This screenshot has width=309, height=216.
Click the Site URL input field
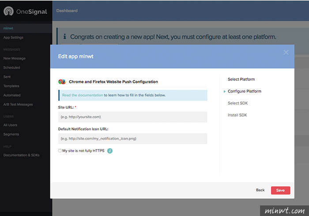click(x=132, y=117)
